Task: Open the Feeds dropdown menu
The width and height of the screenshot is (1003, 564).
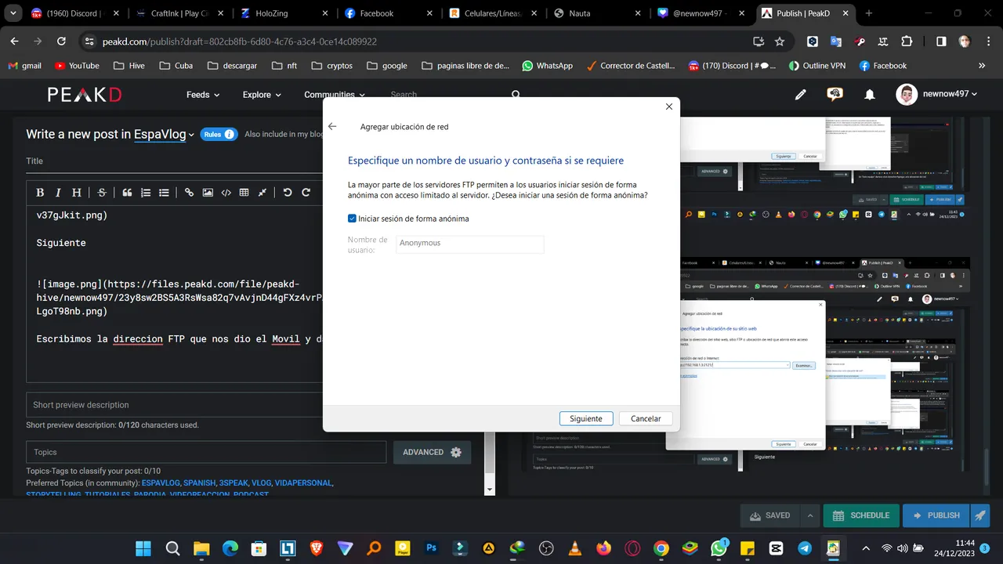Action: coord(203,95)
